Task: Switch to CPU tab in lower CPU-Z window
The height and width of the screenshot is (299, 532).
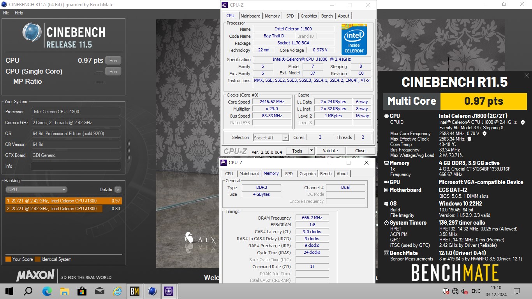Action: 229,174
